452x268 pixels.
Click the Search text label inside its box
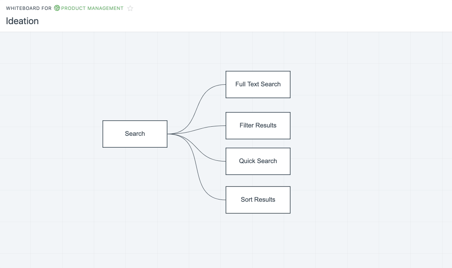[135, 134]
